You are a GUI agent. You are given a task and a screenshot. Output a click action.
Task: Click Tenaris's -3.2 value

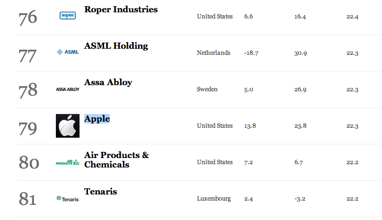click(x=300, y=199)
